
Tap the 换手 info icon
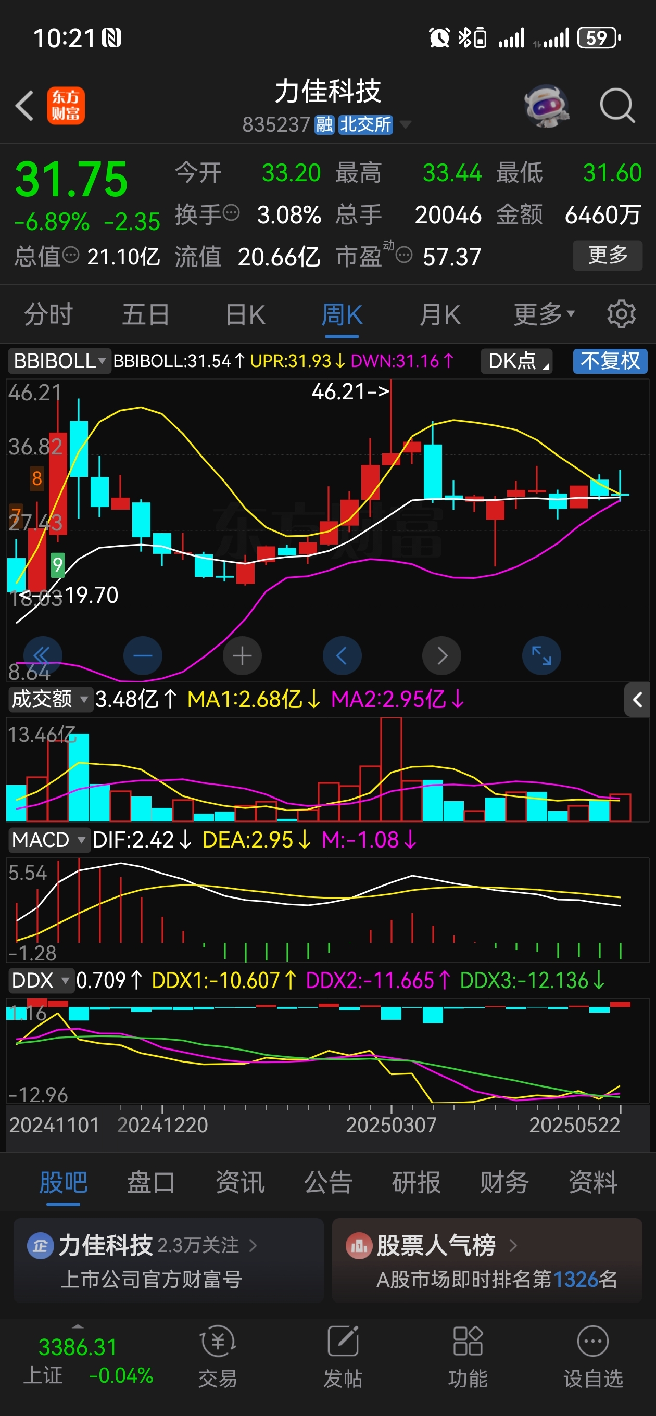coord(232,213)
